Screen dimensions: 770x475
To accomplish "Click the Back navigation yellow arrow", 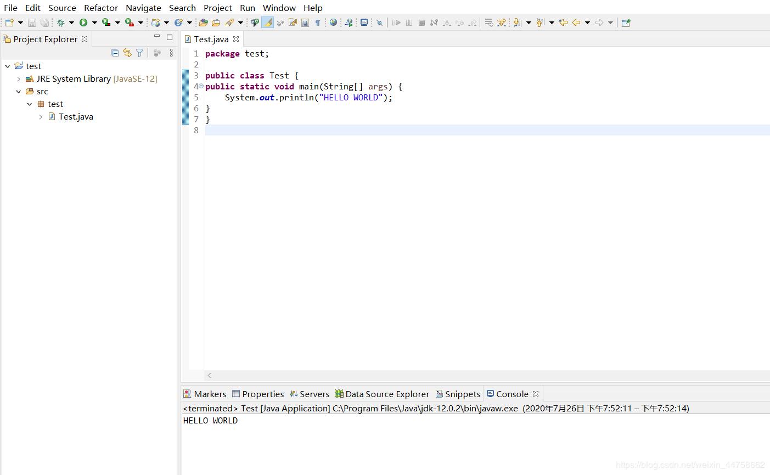I will [576, 22].
